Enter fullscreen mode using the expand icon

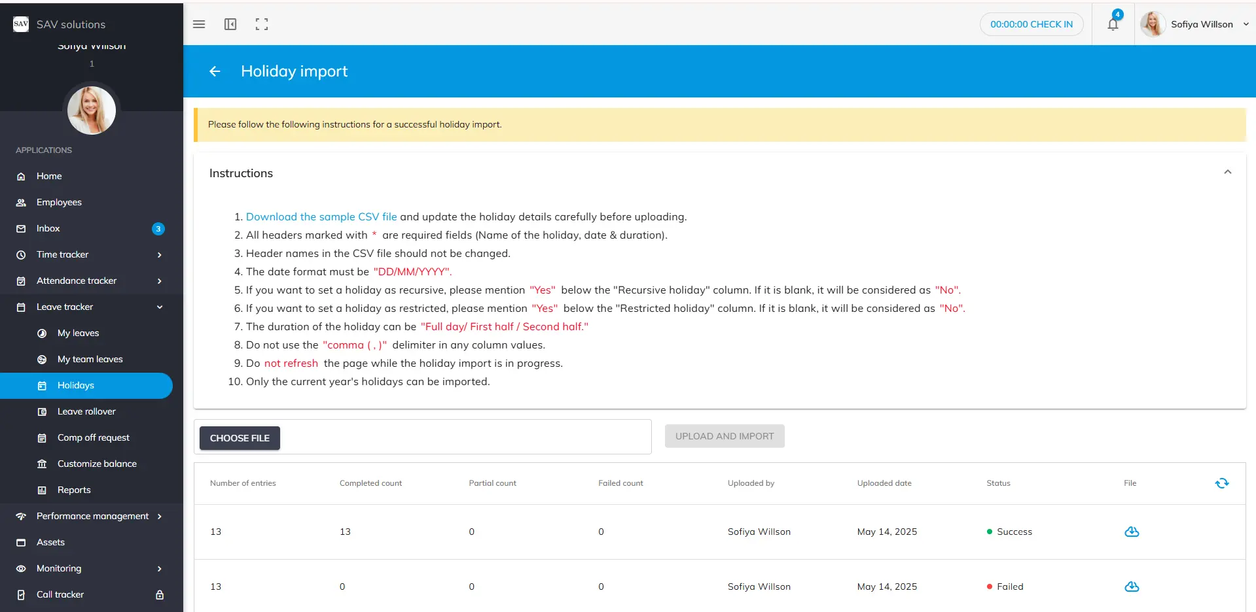tap(262, 24)
